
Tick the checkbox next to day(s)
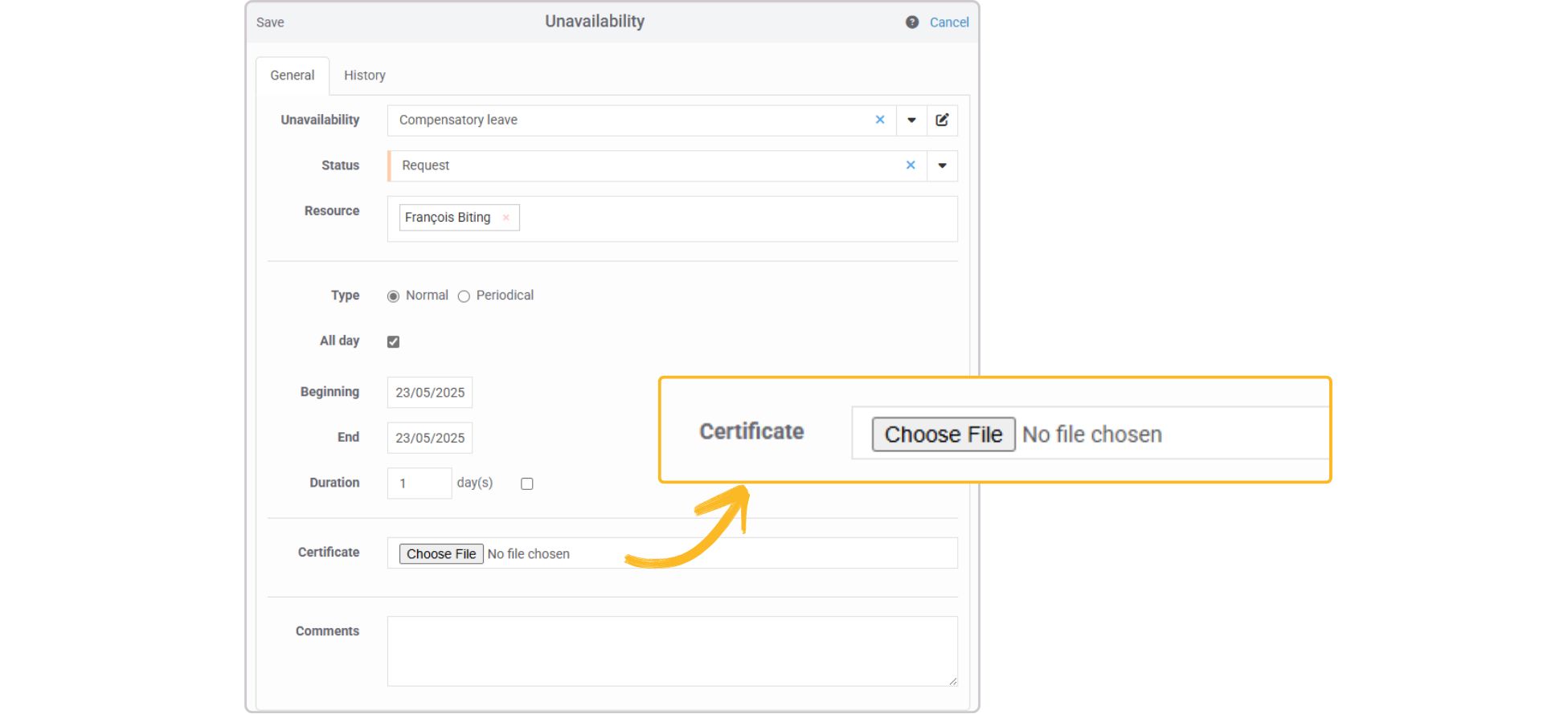click(526, 483)
